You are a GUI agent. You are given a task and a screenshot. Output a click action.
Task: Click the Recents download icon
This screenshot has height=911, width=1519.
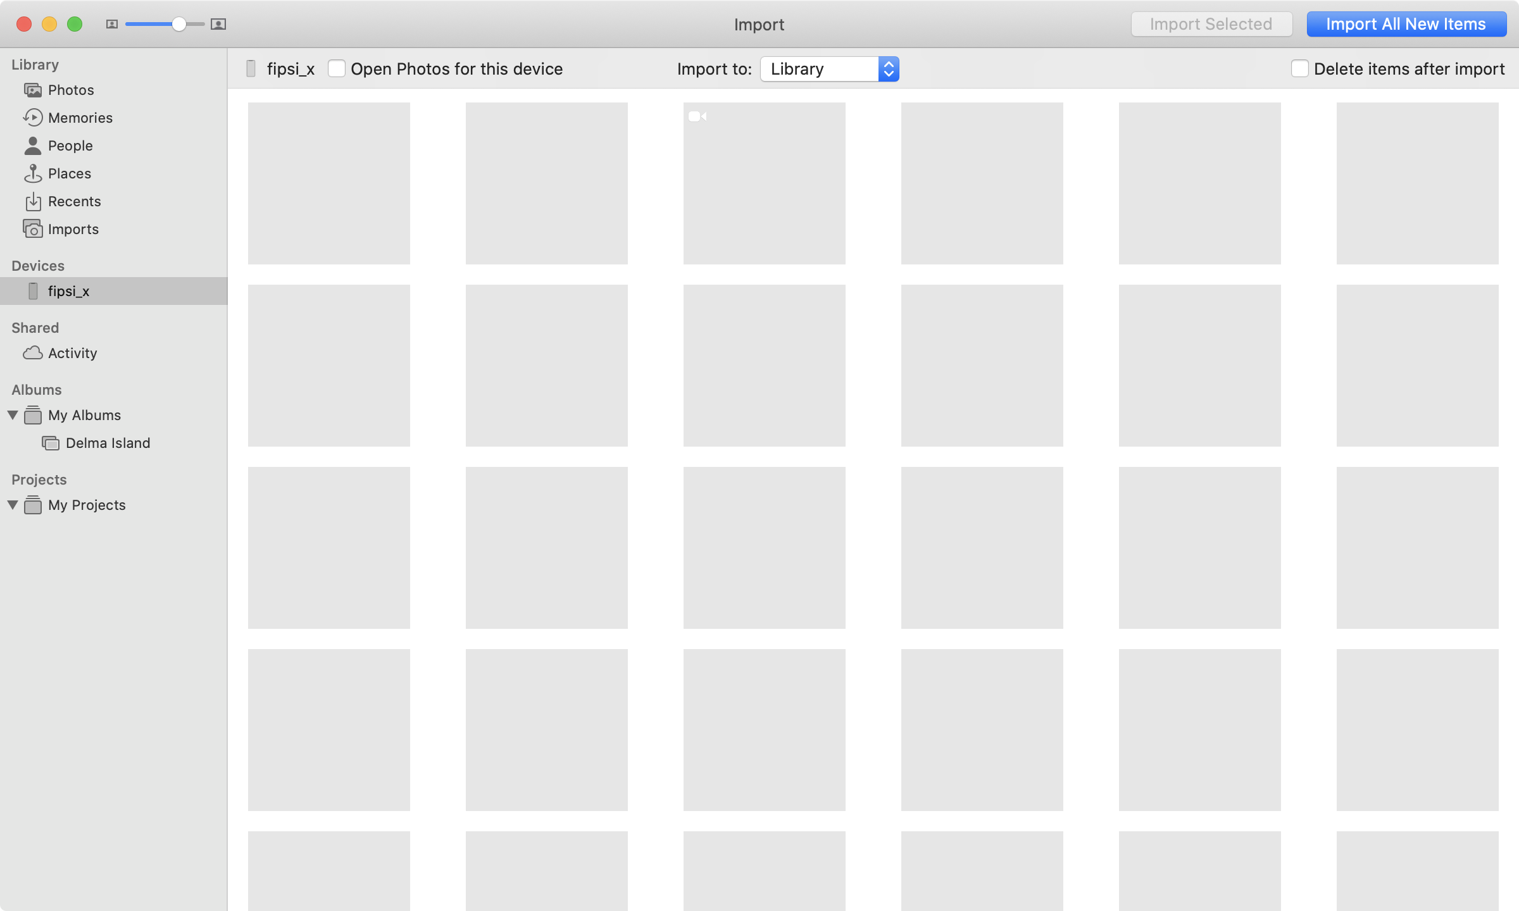(33, 201)
